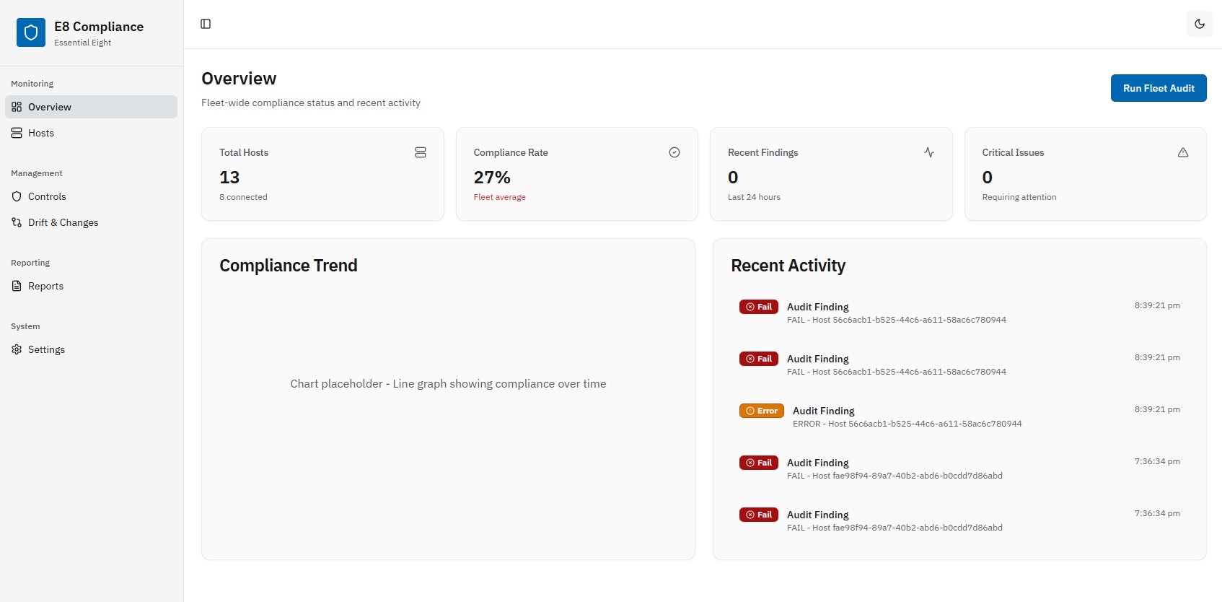Open Drift & Changes

tap(91, 222)
